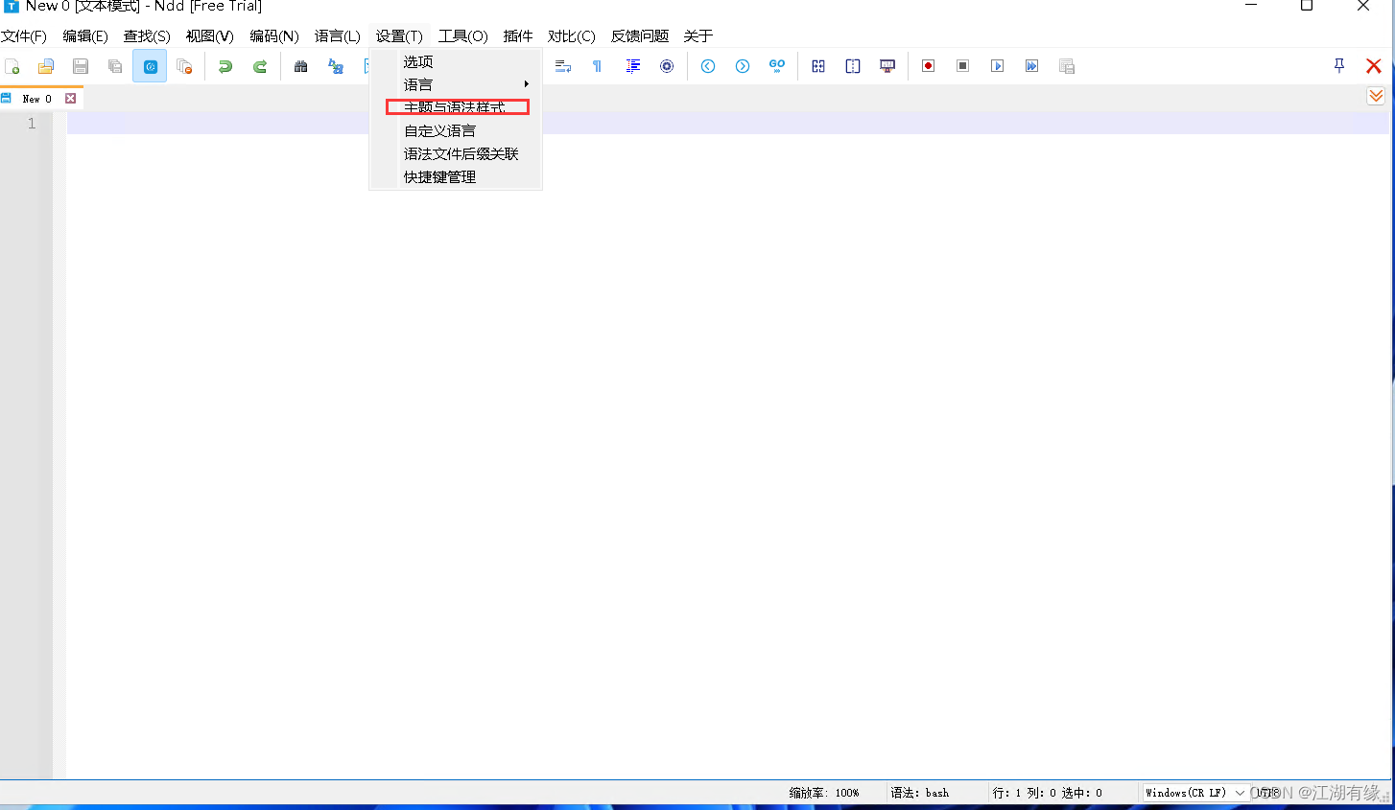Click the GO jump-to-line icon
Viewport: 1395px width, 810px height.
coord(777,66)
